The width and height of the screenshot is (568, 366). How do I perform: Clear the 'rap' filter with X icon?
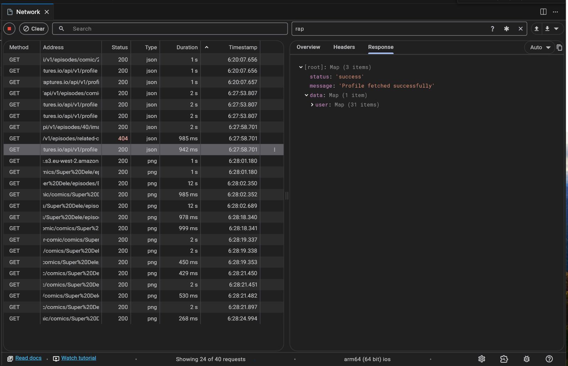[x=520, y=29]
